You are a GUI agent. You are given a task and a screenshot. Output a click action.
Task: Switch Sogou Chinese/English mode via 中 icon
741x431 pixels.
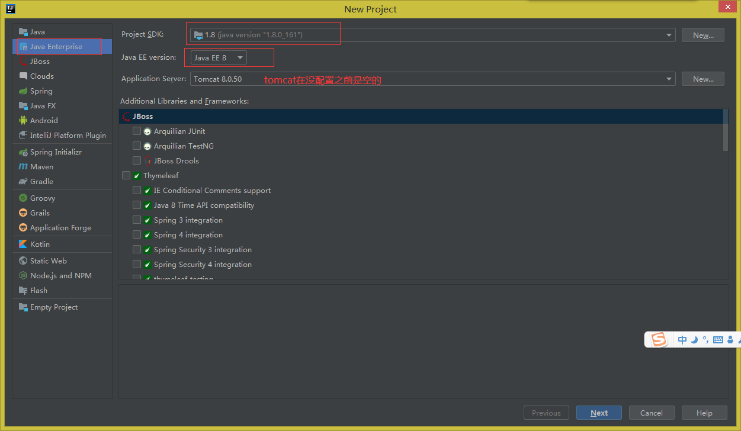coord(682,340)
